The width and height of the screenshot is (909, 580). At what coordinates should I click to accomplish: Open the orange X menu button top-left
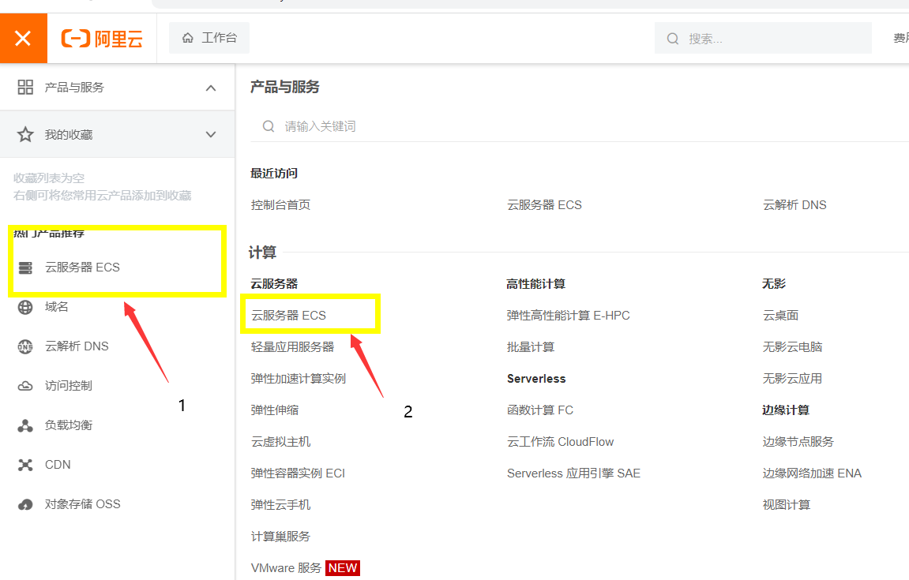tap(23, 37)
